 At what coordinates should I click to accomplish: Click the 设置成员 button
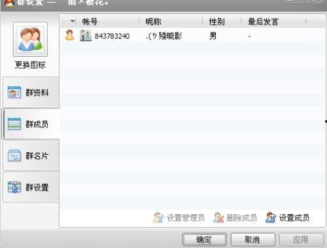tap(287, 217)
